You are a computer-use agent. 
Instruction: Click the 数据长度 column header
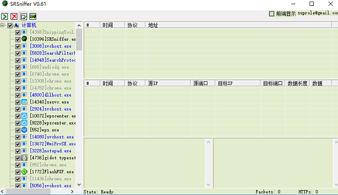[297, 84]
